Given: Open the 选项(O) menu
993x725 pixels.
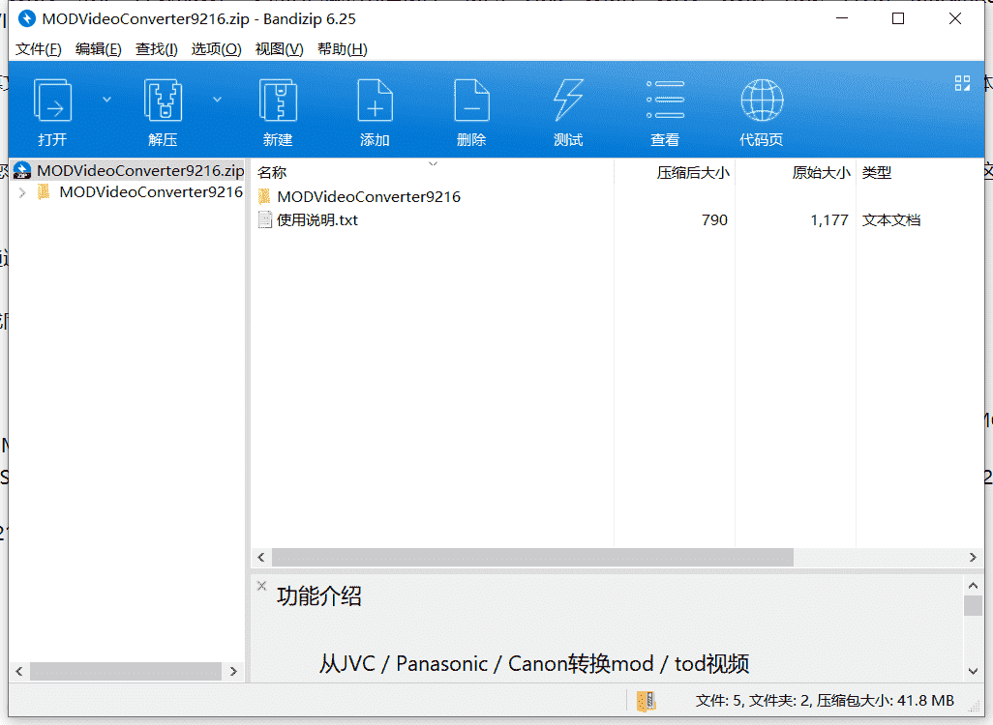Looking at the screenshot, I should point(217,49).
